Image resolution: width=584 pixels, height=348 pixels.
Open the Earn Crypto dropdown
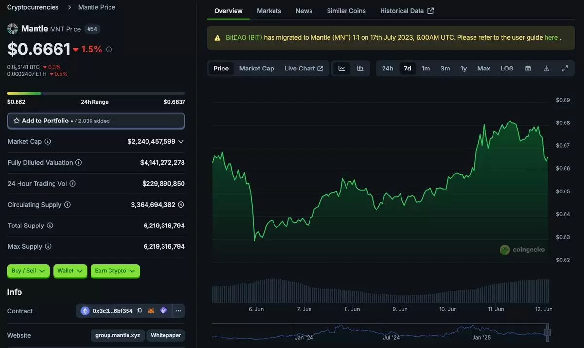(x=115, y=271)
